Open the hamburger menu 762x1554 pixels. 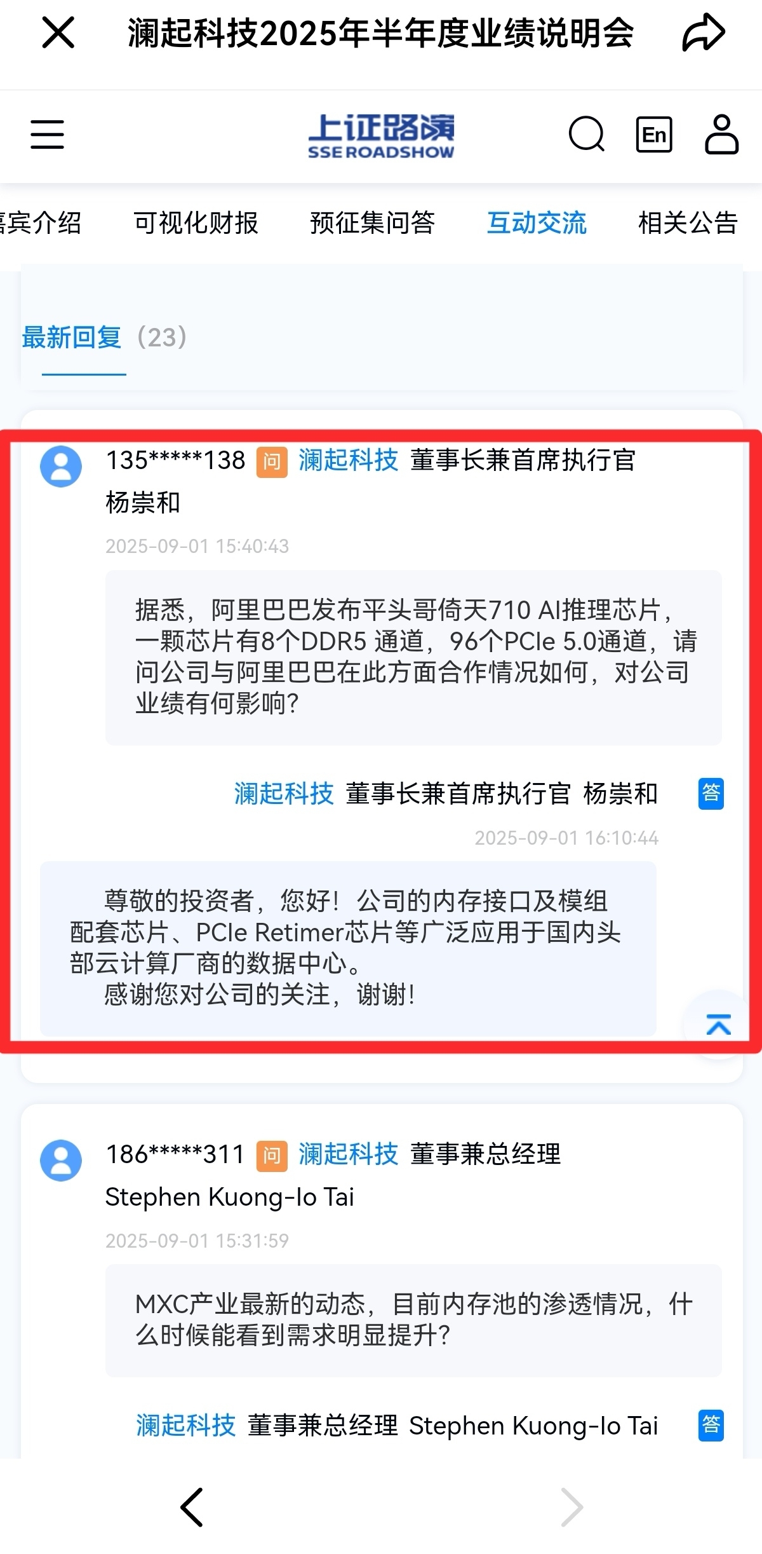[x=48, y=134]
